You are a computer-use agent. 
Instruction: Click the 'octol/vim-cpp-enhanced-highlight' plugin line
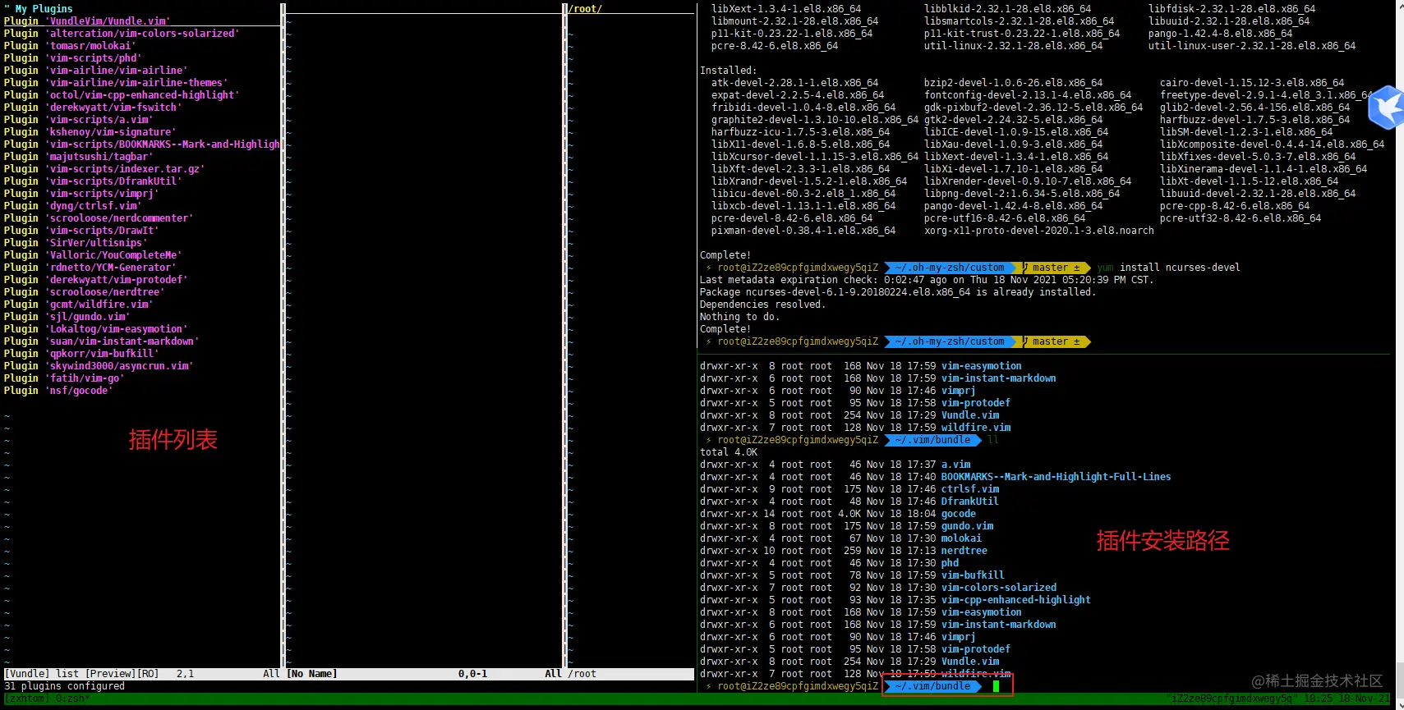point(122,95)
